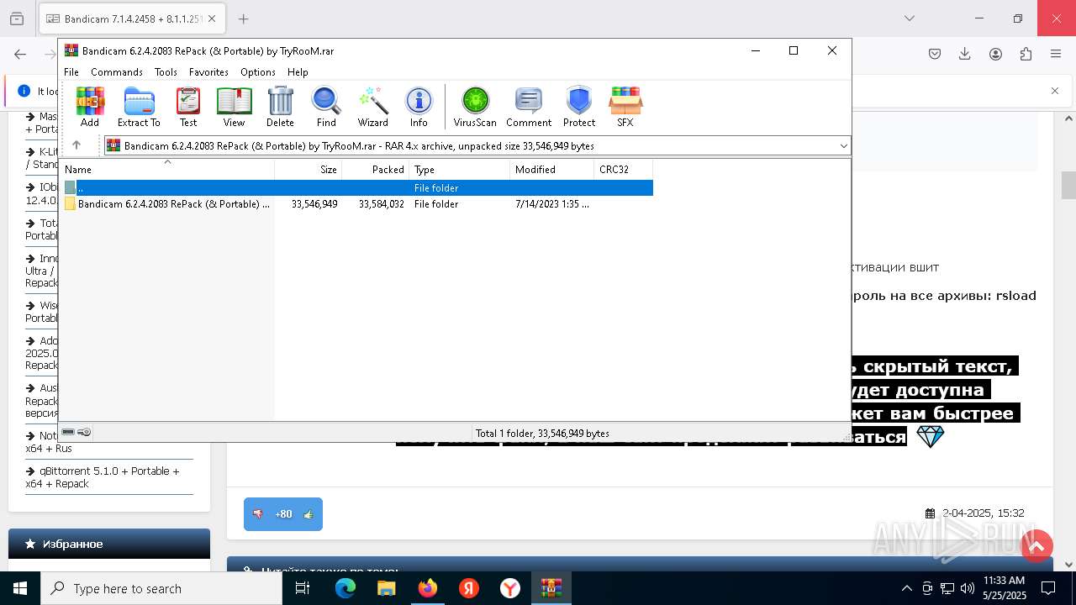1076x605 pixels.
Task: Click the taskbar search box
Action: click(x=161, y=588)
